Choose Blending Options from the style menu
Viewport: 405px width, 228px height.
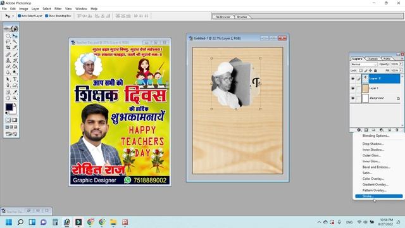(375, 136)
